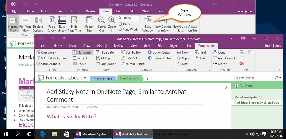Click PowerPoint icon in Play group

(x=242, y=64)
